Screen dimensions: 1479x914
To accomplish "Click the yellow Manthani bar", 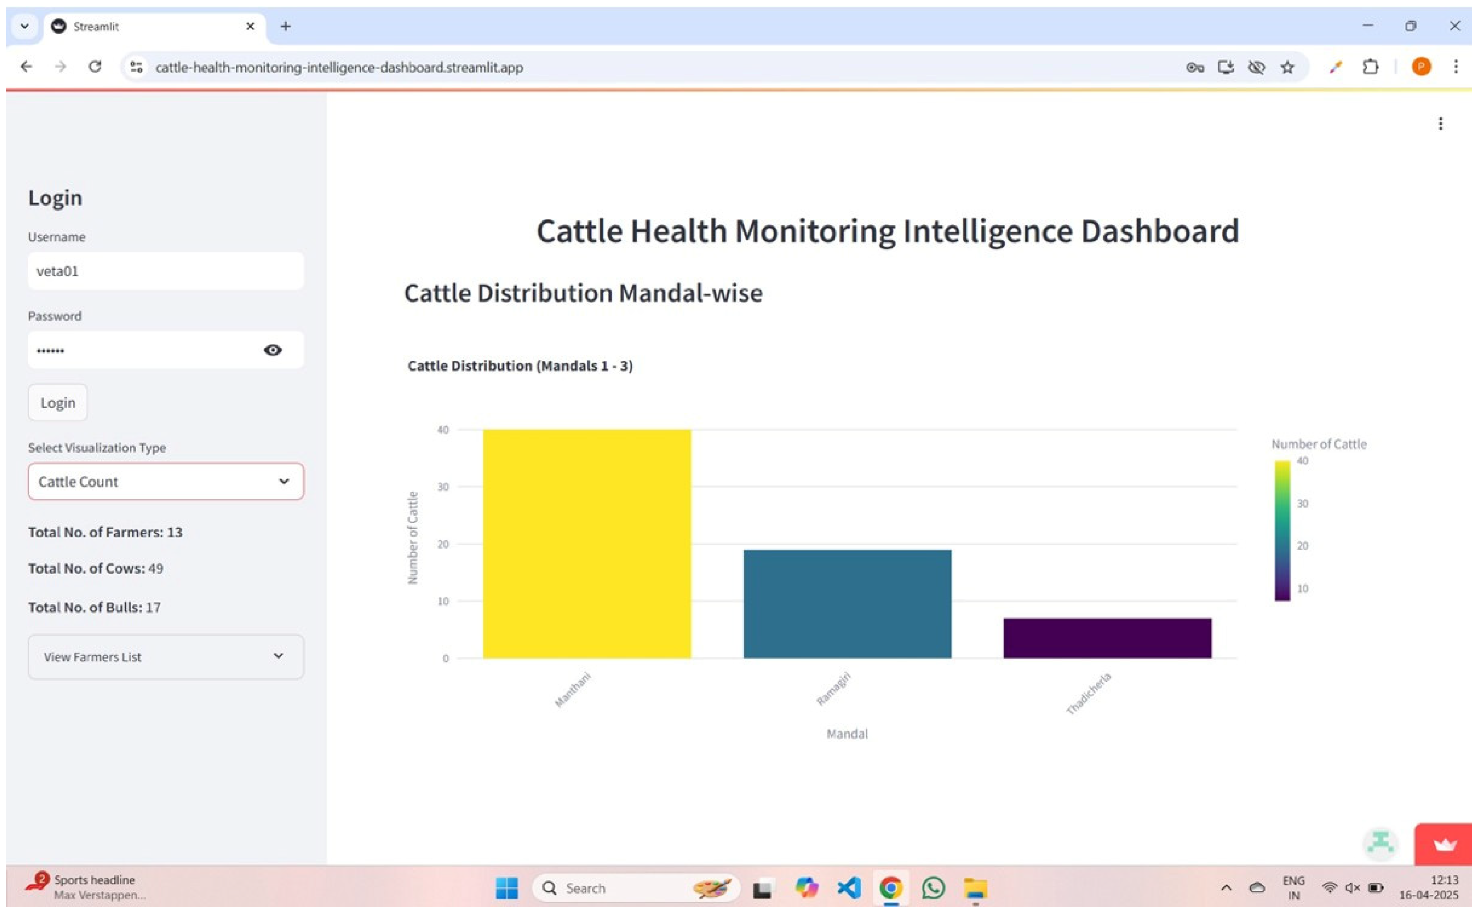I will click(586, 544).
